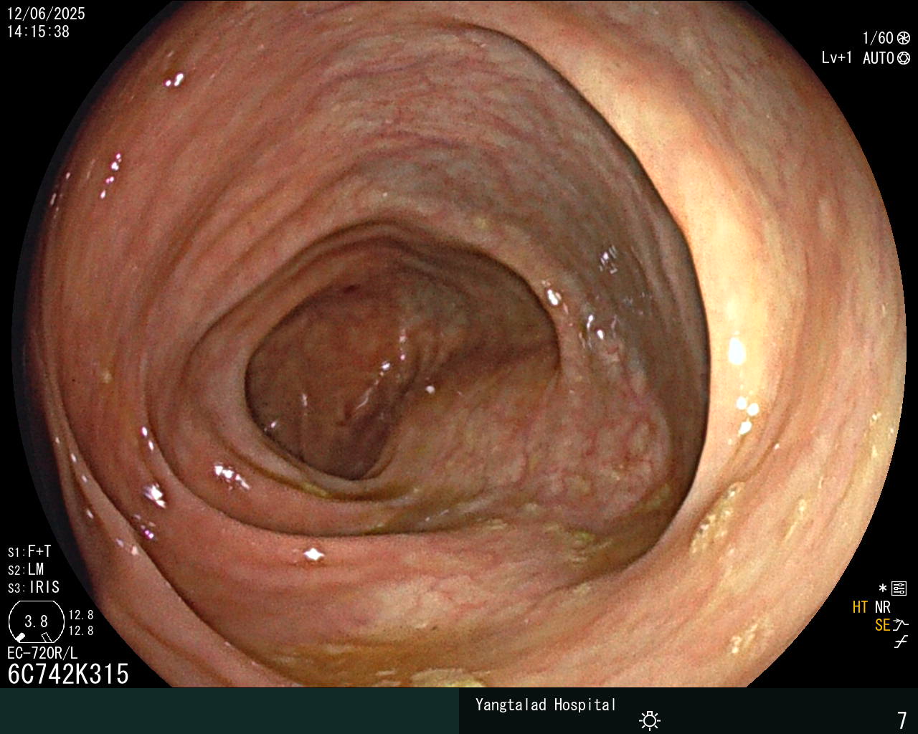Image resolution: width=918 pixels, height=734 pixels.
Task: Click the image counter number 7
Action: 902,720
